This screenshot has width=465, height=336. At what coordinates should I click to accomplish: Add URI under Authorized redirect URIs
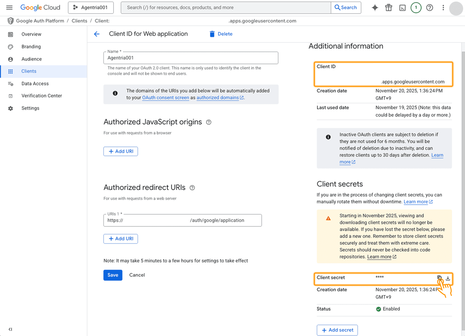(x=121, y=239)
